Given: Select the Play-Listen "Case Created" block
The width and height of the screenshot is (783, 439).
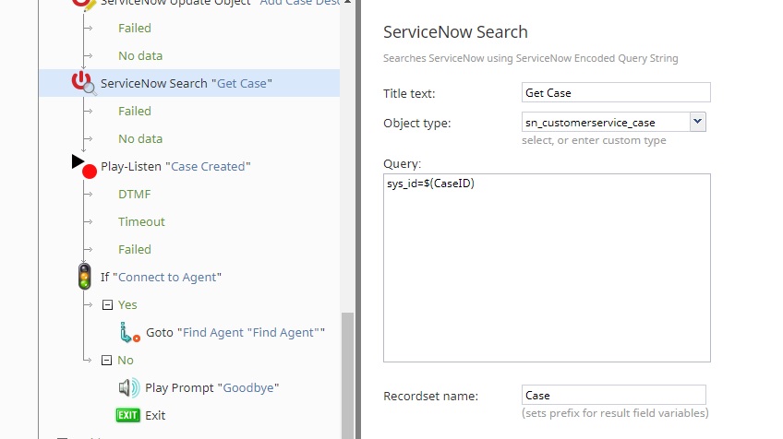Looking at the screenshot, I should [175, 166].
